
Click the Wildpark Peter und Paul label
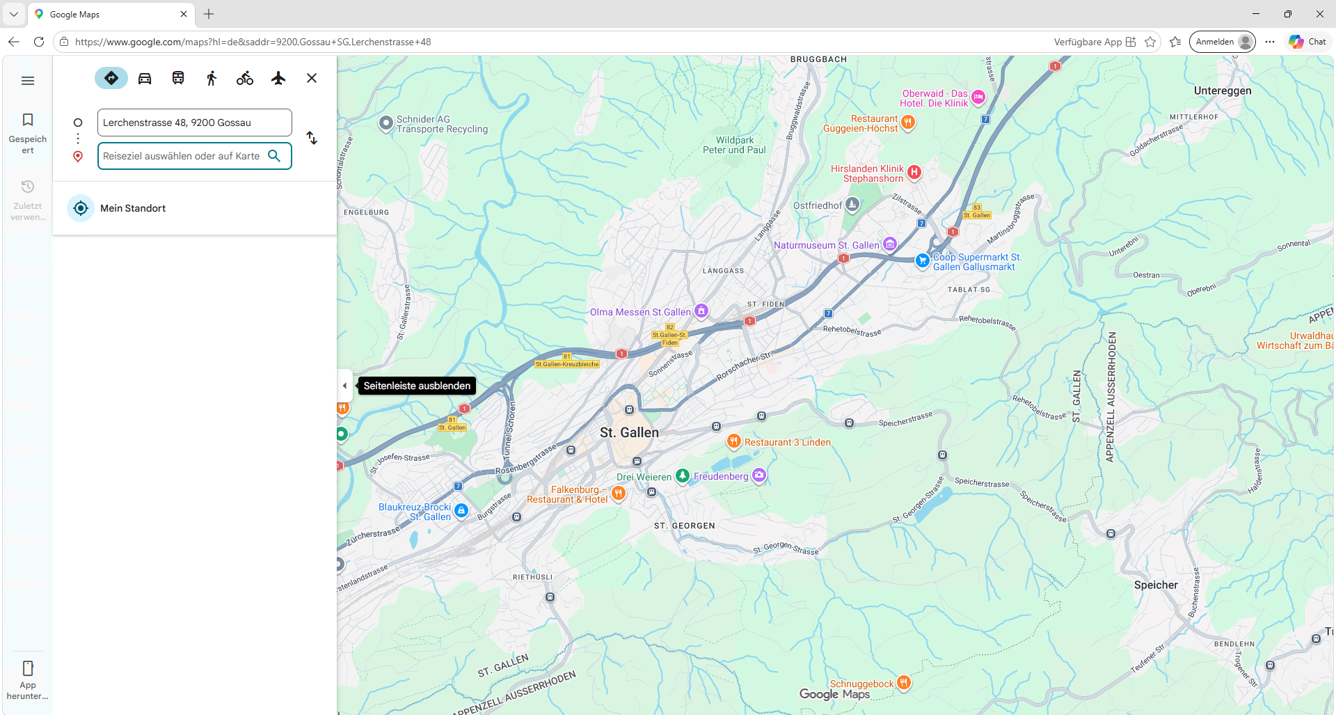point(734,145)
